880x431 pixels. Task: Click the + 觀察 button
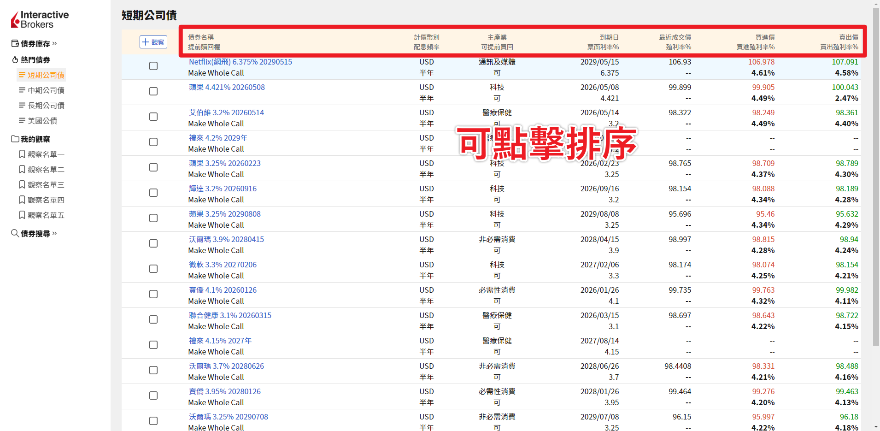click(153, 42)
